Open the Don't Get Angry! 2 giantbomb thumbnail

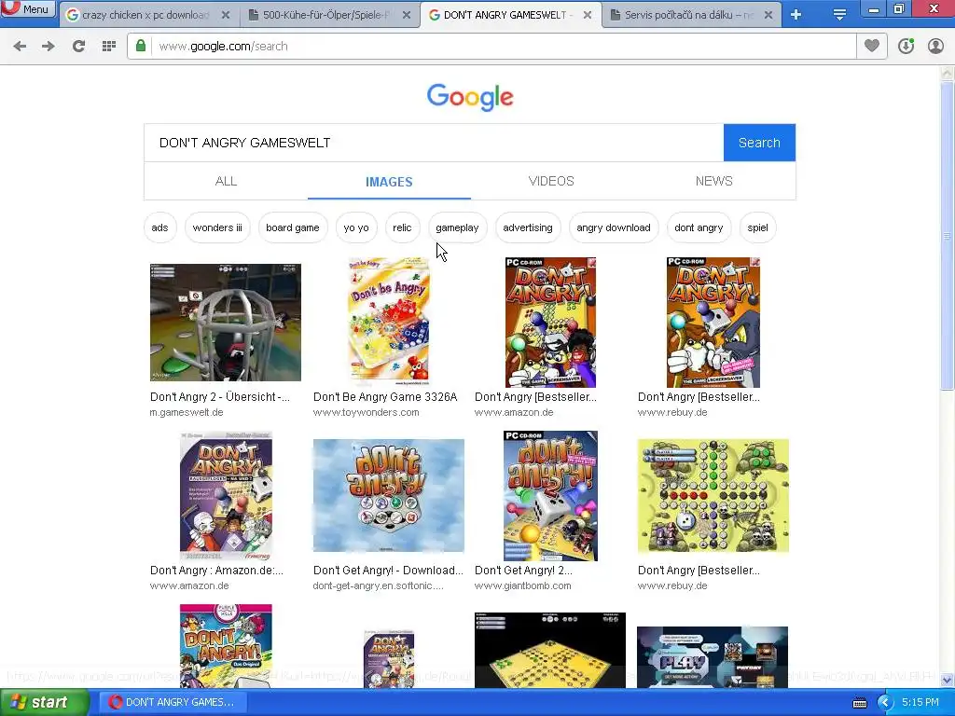[x=550, y=496]
